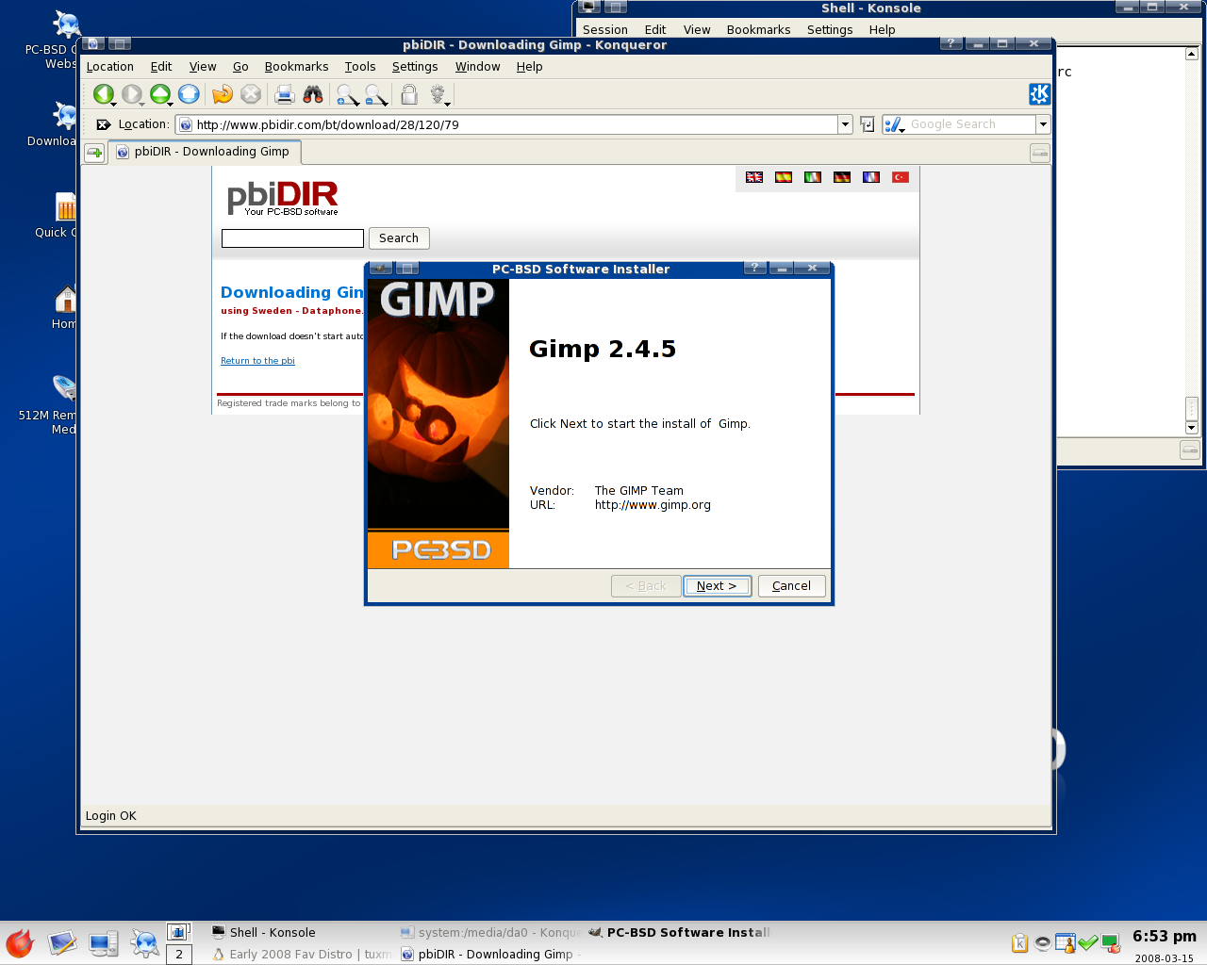Viewport: 1207px width, 965px height.
Task: Expand the Location URL history dropdown
Action: click(x=845, y=124)
